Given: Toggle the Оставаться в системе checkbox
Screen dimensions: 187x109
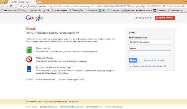Looking at the screenshot, I should click(141, 60).
